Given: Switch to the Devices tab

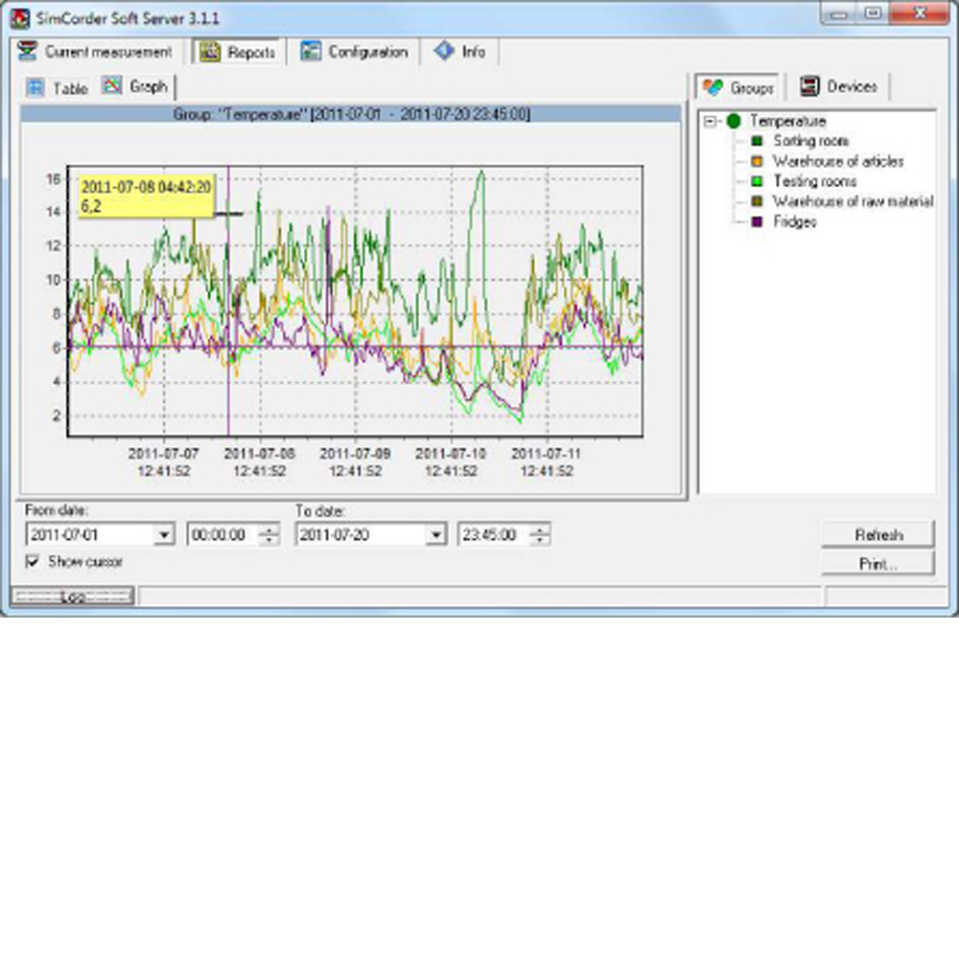Looking at the screenshot, I should [x=851, y=87].
